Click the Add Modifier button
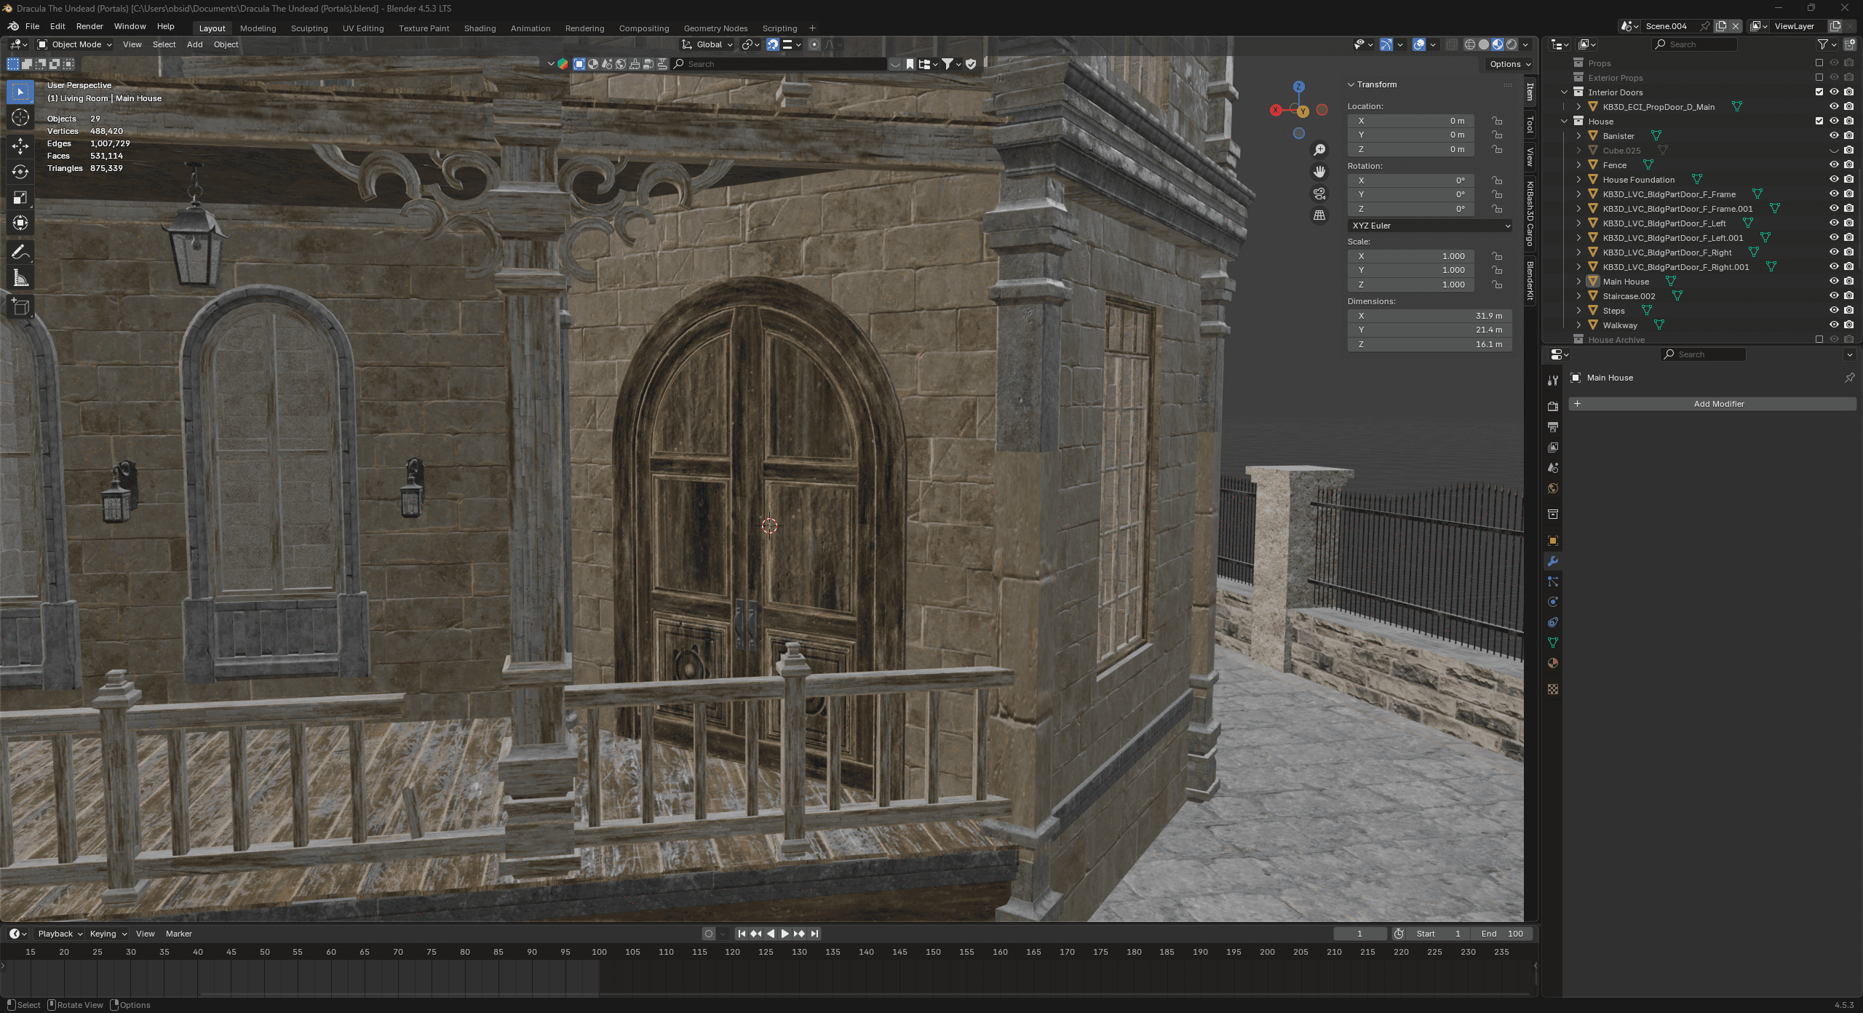Viewport: 1863px width, 1013px height. click(x=1712, y=404)
